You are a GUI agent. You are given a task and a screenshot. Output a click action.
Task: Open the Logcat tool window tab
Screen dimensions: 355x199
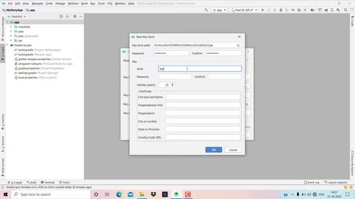click(15, 182)
